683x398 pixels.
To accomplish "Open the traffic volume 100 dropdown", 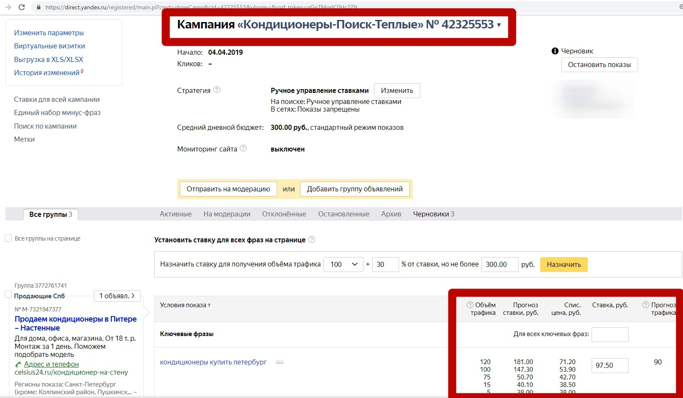I will coord(343,264).
